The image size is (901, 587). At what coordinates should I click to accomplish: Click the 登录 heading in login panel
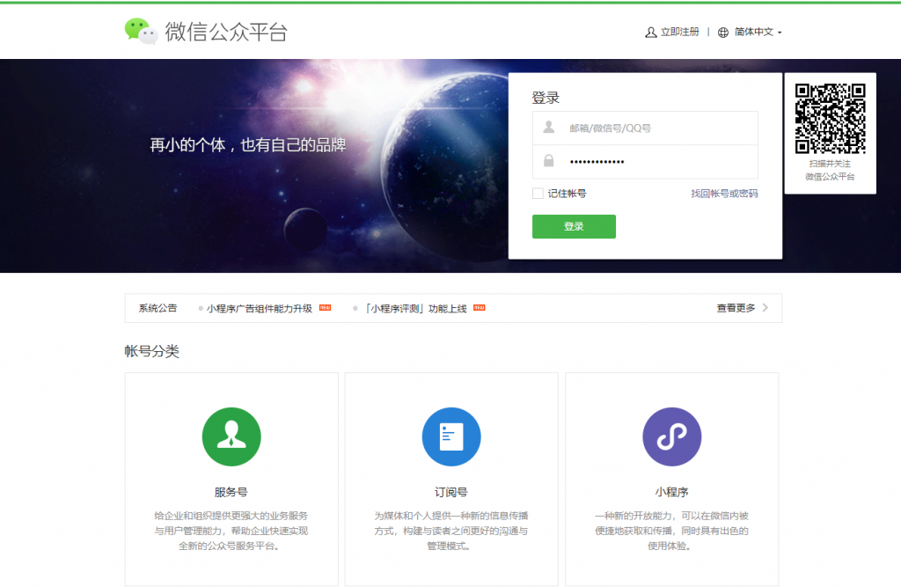546,98
